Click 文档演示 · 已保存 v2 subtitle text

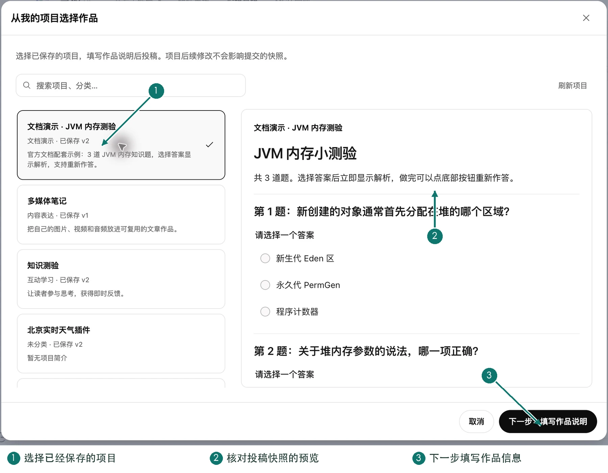click(58, 141)
